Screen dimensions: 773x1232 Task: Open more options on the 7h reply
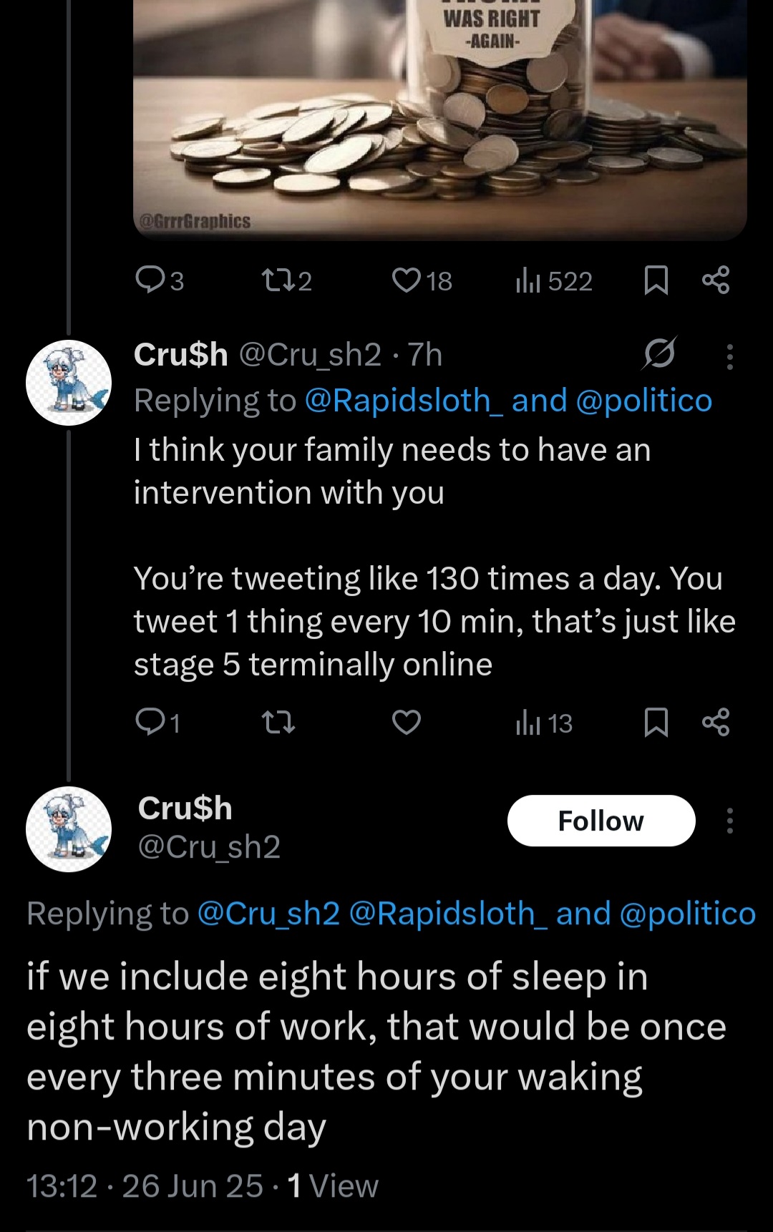click(x=729, y=356)
